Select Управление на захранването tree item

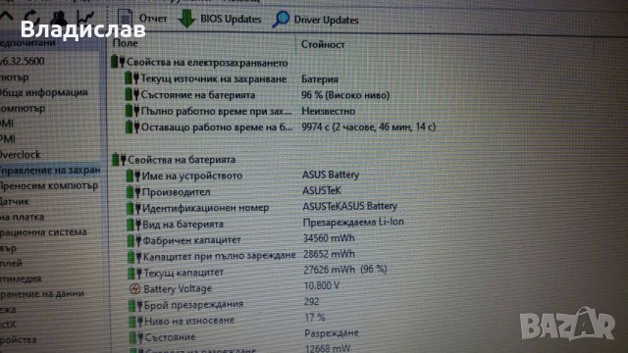click(50, 170)
